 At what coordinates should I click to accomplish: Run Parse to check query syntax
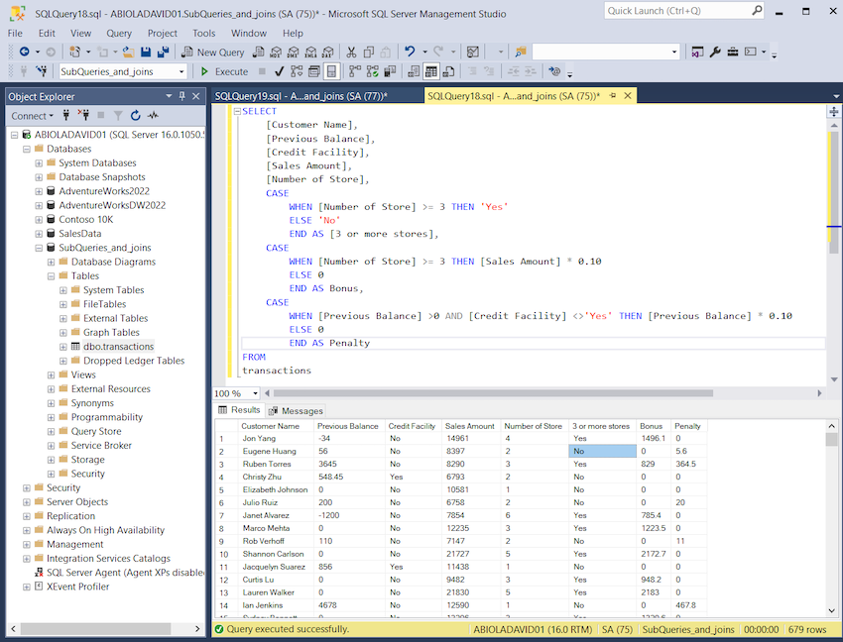click(279, 70)
